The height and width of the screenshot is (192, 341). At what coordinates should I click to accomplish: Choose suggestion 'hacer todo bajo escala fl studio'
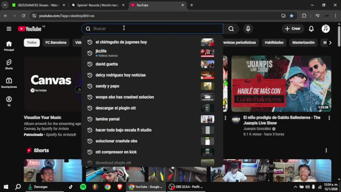152,130
